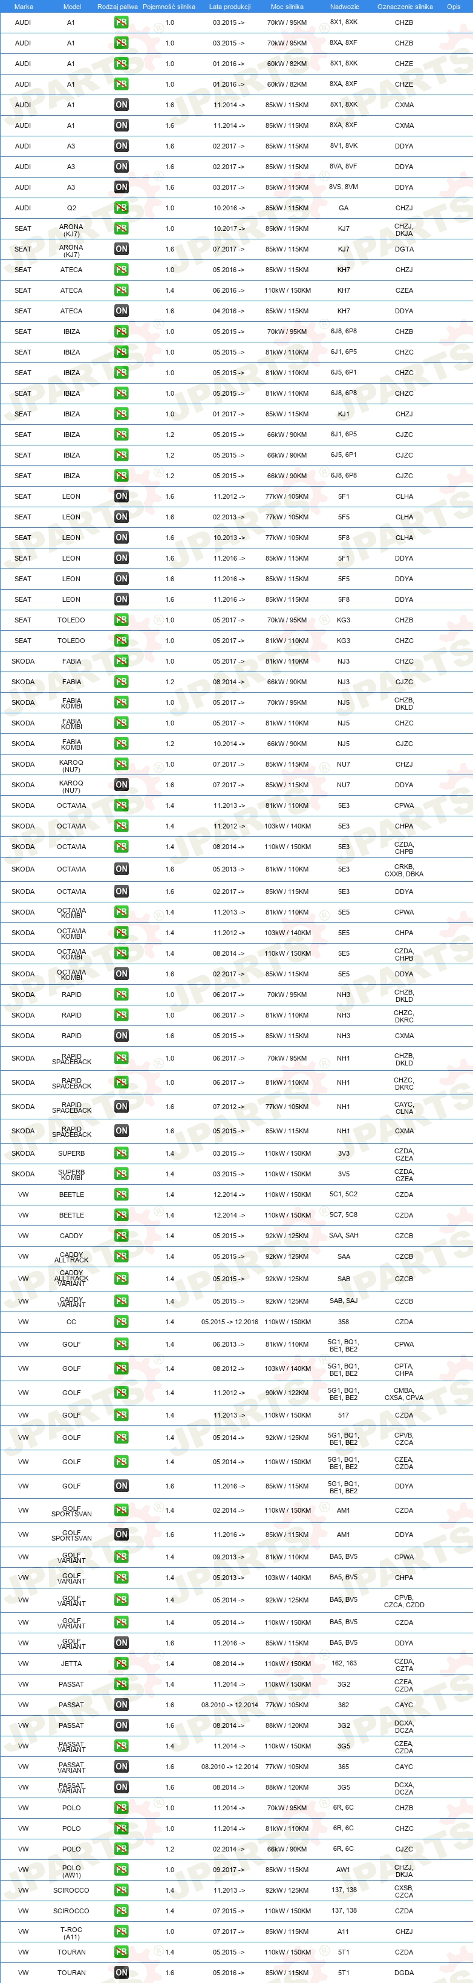Click the Pojemność silnika column header
This screenshot has width=473, height=1983.
169,6
